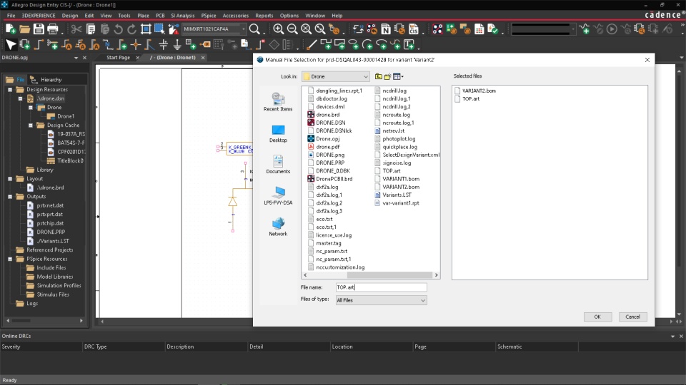Collapse the Outputs tree node
The width and height of the screenshot is (686, 385).
(10, 197)
